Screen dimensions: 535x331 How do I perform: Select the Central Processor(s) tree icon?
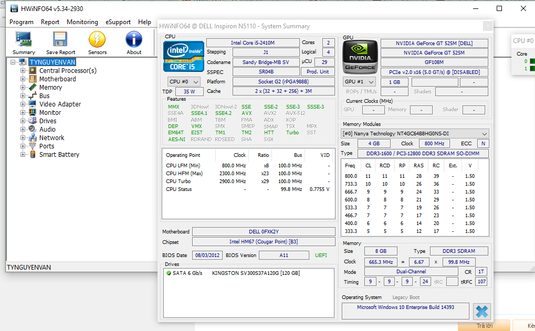click(x=33, y=71)
